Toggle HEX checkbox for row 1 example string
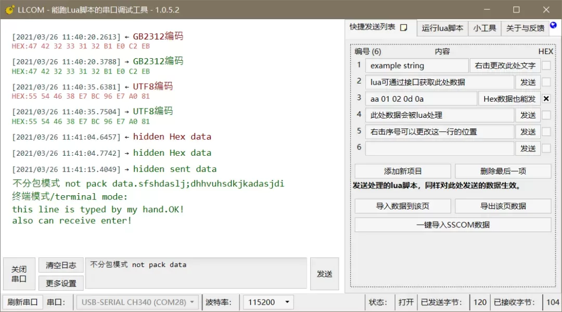The image size is (562, 312). (x=546, y=65)
